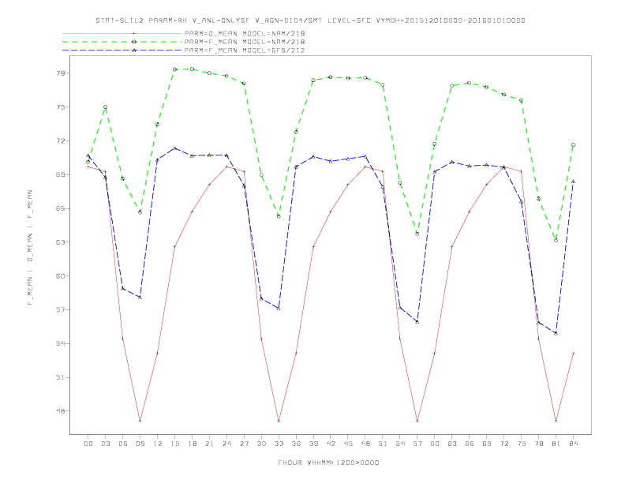Click green circle marker at hour 18 maximum

point(192,69)
